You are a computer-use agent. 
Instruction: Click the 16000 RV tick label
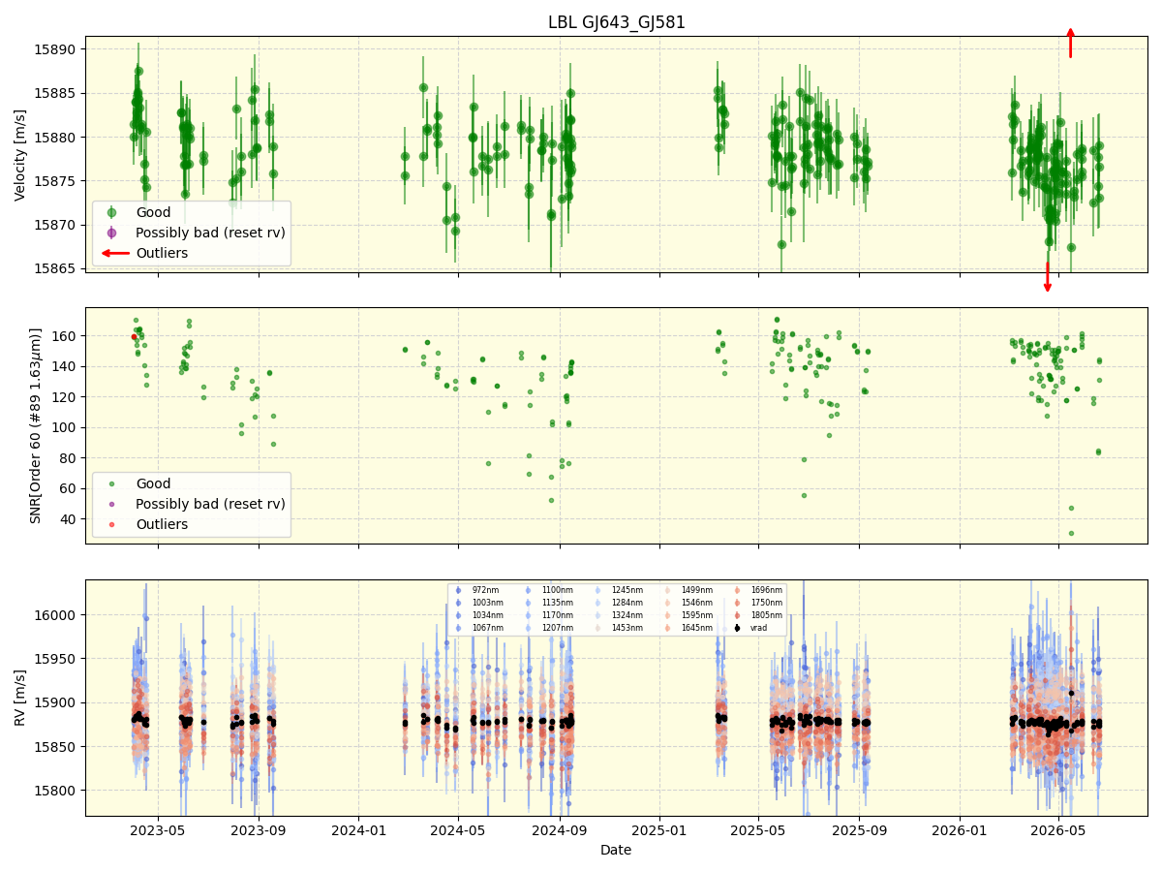(x=56, y=615)
